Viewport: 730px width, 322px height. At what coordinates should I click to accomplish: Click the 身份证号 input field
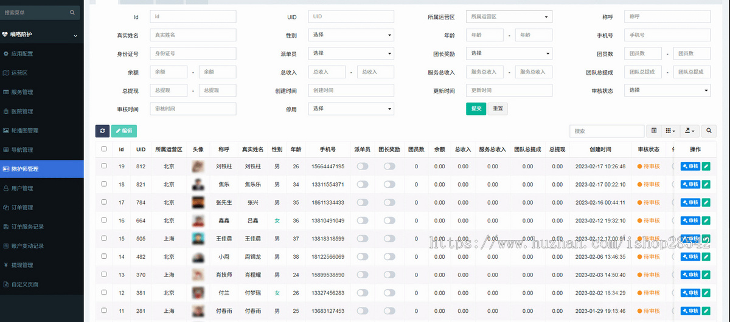click(x=193, y=53)
